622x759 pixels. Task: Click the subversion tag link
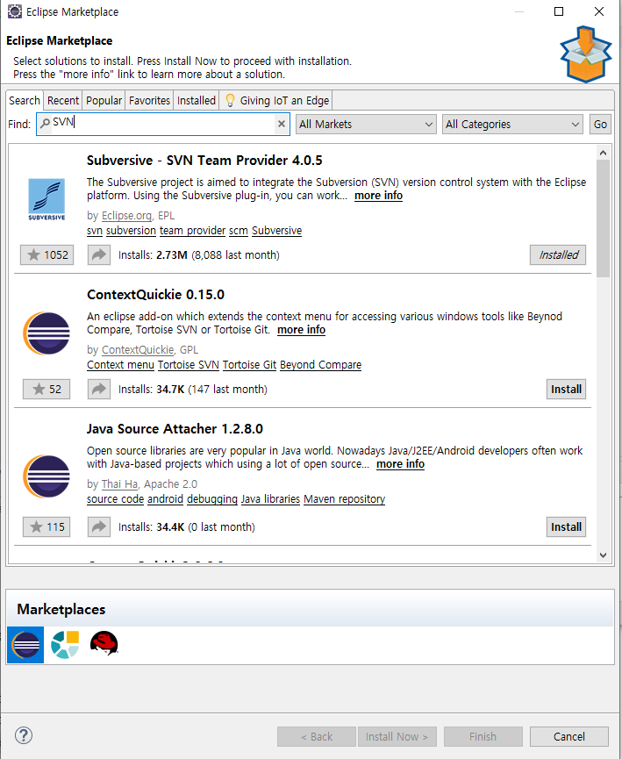tap(132, 231)
